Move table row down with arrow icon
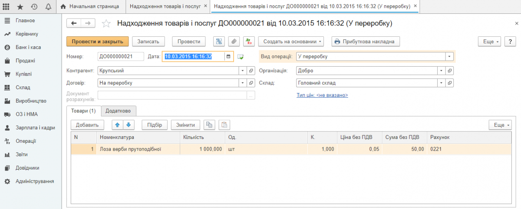The image size is (521, 209). [129, 125]
